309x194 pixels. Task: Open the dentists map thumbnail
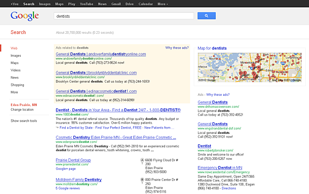pyautogui.click(x=250, y=67)
